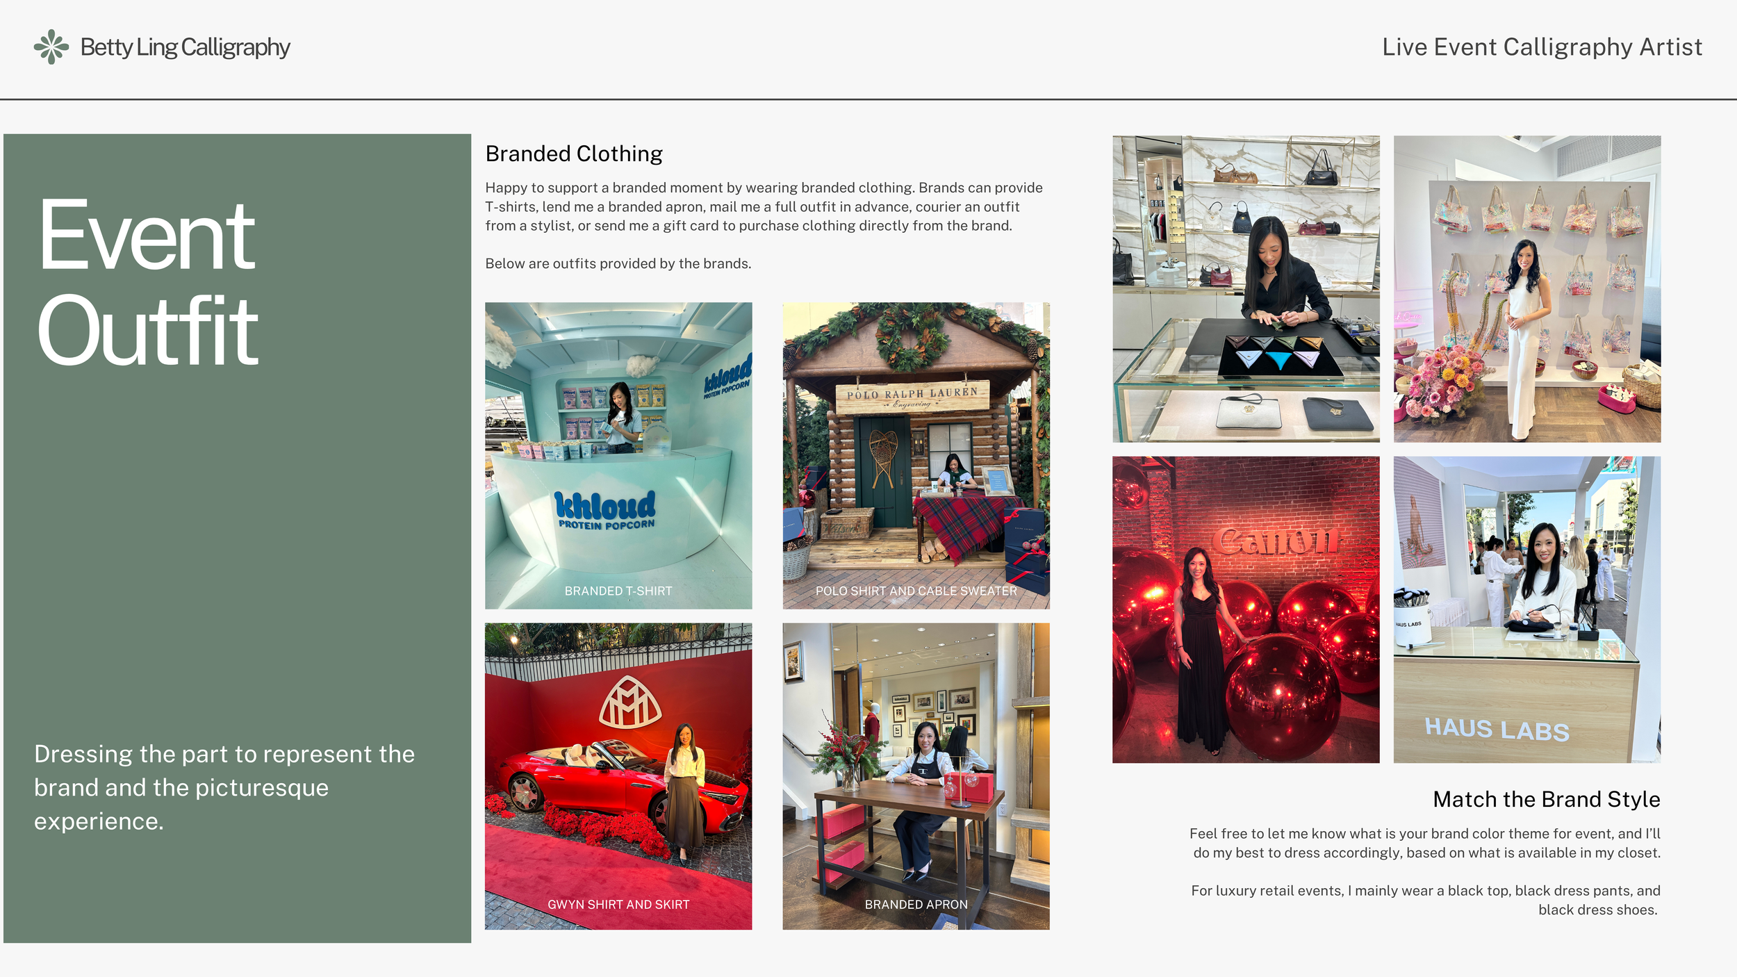This screenshot has width=1737, height=977.
Task: Open the branded apron store photo
Action: pos(916,776)
